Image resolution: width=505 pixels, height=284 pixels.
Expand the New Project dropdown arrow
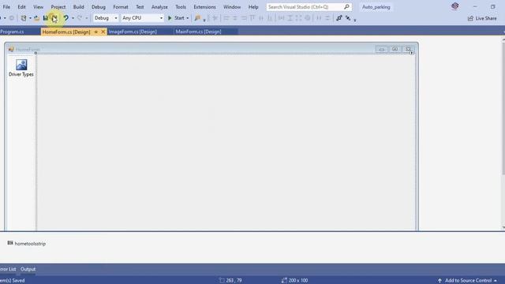(30, 18)
